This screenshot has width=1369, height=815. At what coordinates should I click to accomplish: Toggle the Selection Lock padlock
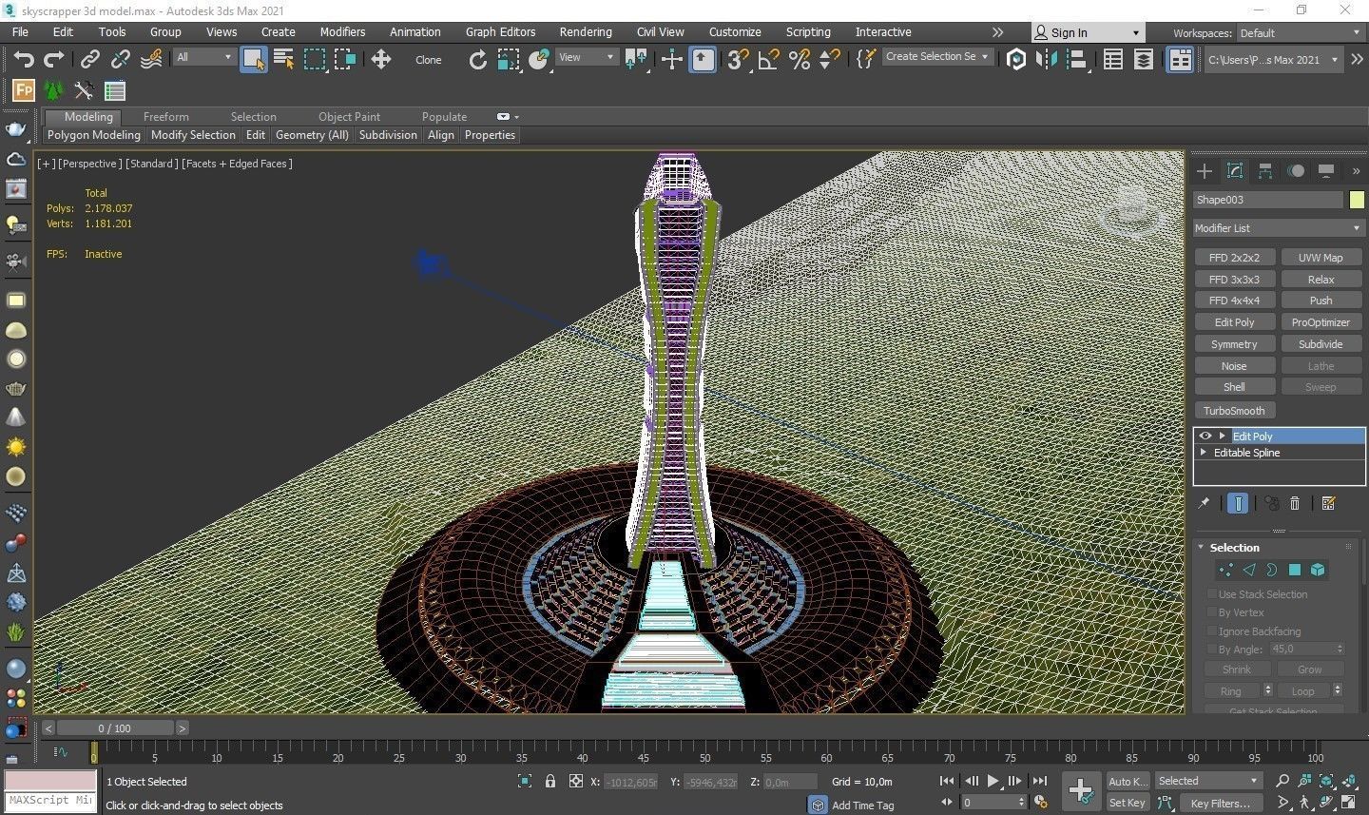coord(550,781)
